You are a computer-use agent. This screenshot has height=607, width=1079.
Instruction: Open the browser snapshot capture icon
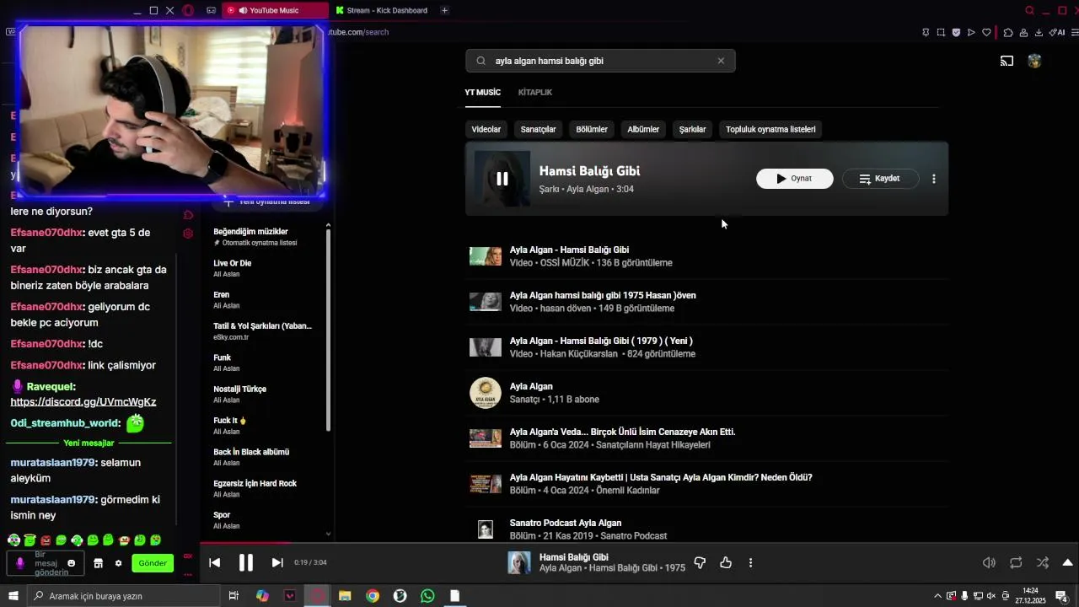pos(941,32)
